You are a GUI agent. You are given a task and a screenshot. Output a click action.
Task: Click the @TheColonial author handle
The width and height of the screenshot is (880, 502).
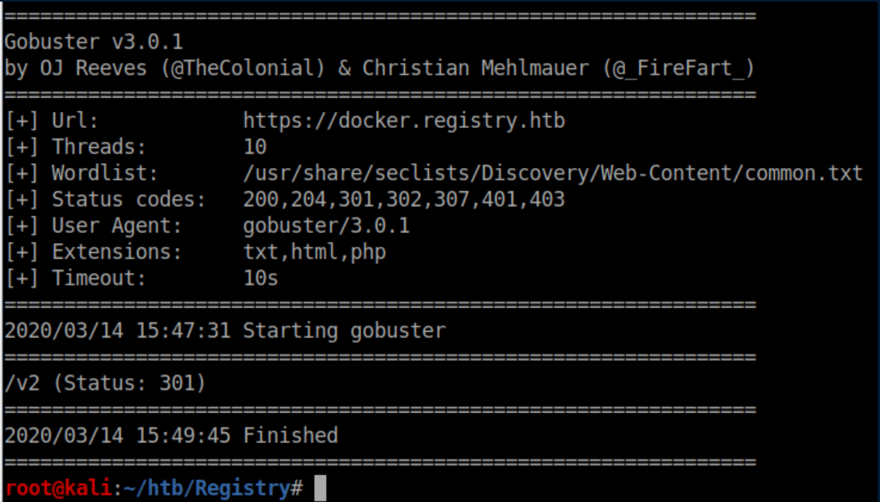(x=243, y=68)
